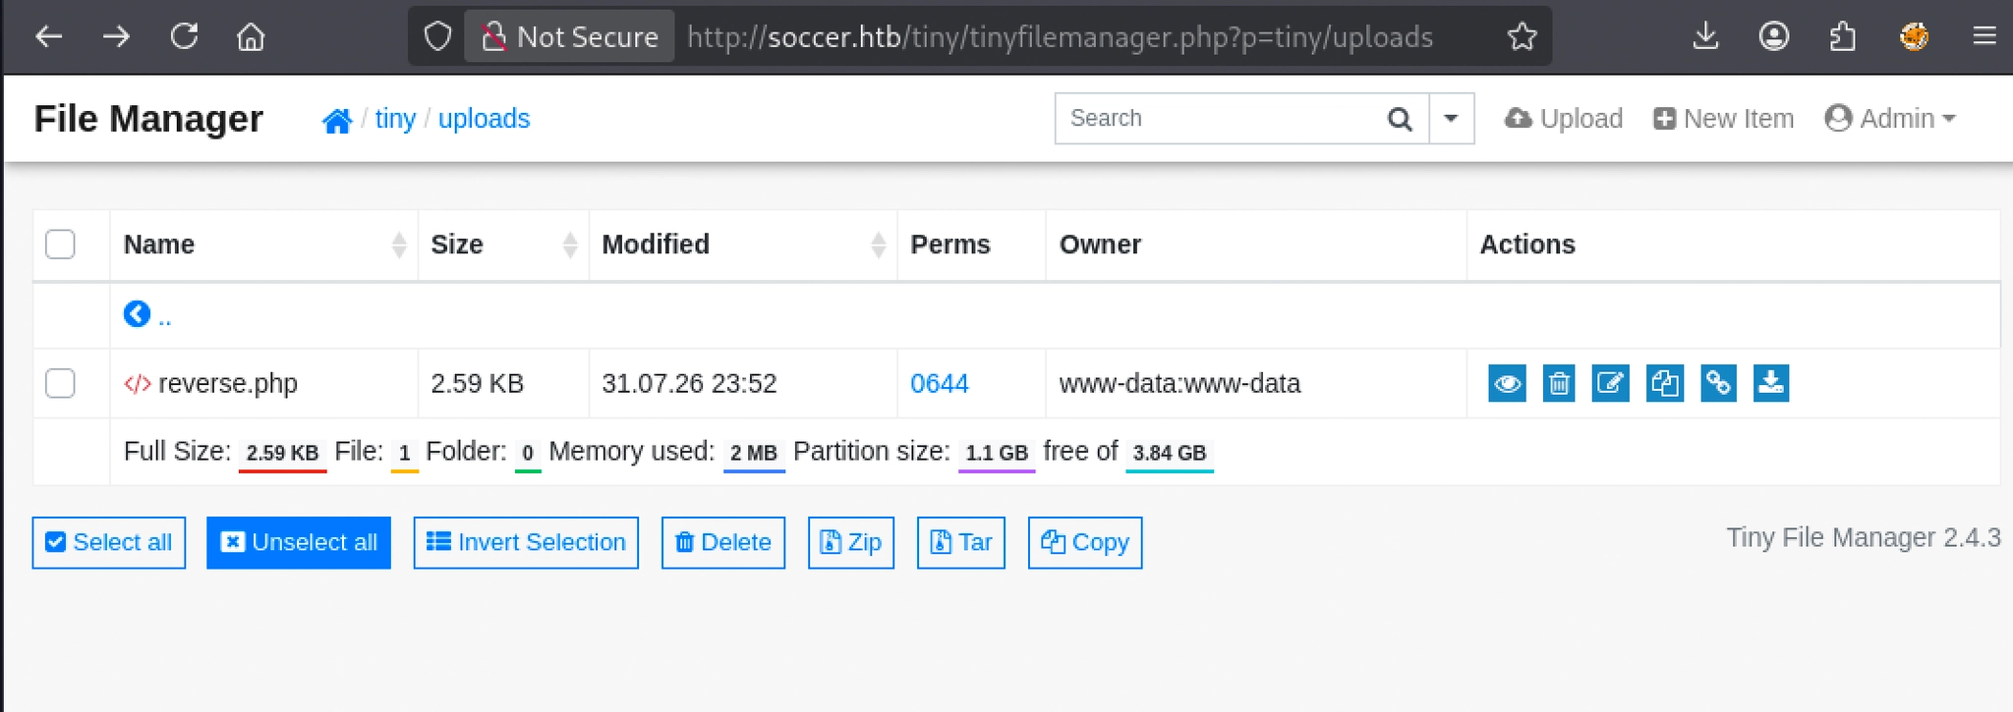Copy reverse.php using the duplicate icon
Image resolution: width=2013 pixels, height=712 pixels.
[1664, 383]
